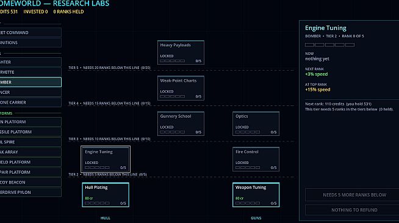Click the Tier 4 requirement line text
This screenshot has height=223, width=399.
tap(109, 104)
